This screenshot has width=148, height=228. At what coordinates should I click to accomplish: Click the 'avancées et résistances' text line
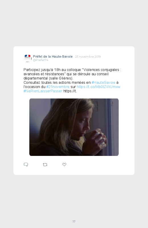[66, 74]
